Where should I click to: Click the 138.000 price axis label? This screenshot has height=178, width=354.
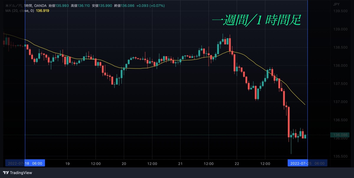click(x=340, y=66)
